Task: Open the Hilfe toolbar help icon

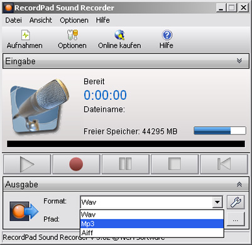Action: point(167,35)
